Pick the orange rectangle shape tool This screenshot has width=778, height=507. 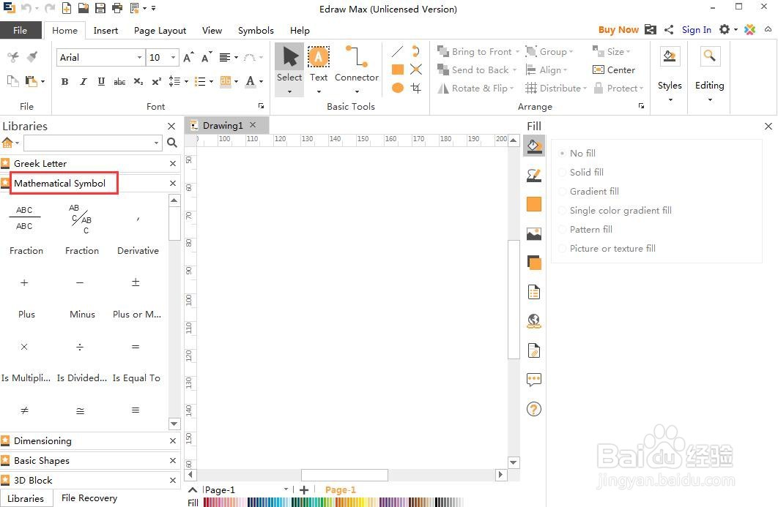pos(398,70)
